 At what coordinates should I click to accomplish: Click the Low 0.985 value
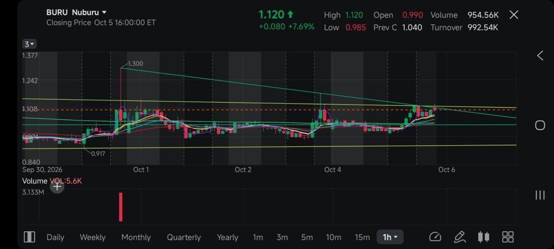pos(356,28)
